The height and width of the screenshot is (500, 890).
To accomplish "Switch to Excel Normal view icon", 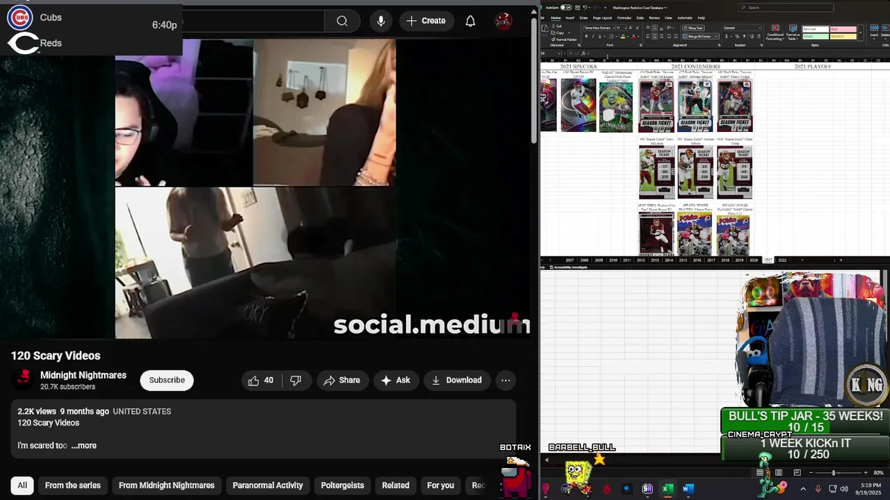I will (x=760, y=472).
